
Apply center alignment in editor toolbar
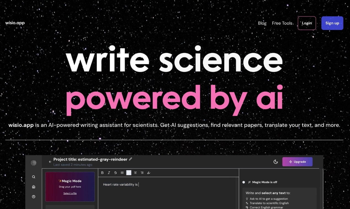(x=135, y=173)
